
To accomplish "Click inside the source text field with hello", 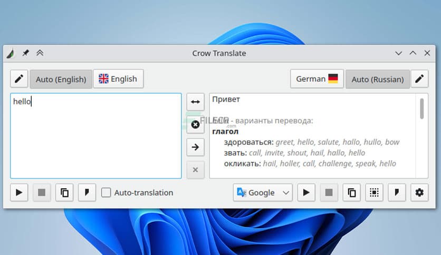I will pos(96,136).
